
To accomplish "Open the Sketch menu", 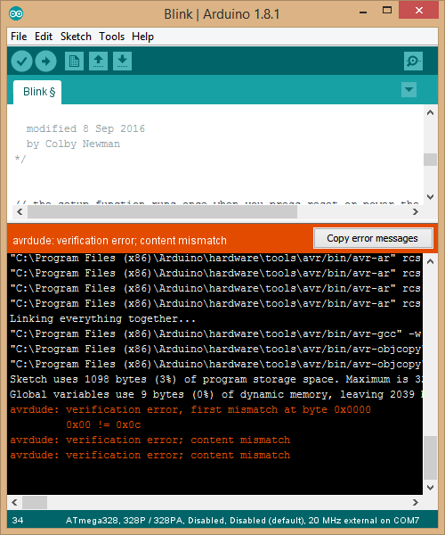I will [76, 37].
